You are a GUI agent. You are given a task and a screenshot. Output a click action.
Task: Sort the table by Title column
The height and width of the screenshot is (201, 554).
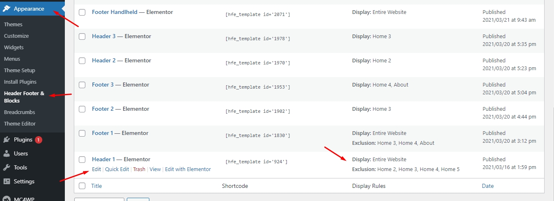96,186
